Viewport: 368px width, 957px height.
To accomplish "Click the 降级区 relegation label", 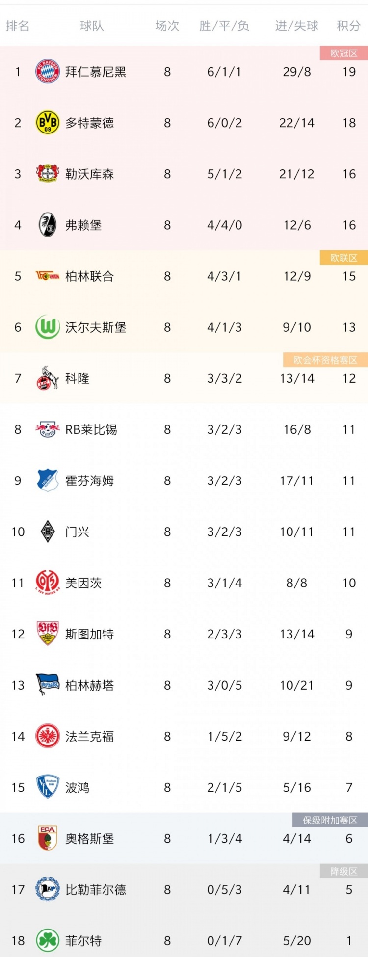I will point(344,871).
